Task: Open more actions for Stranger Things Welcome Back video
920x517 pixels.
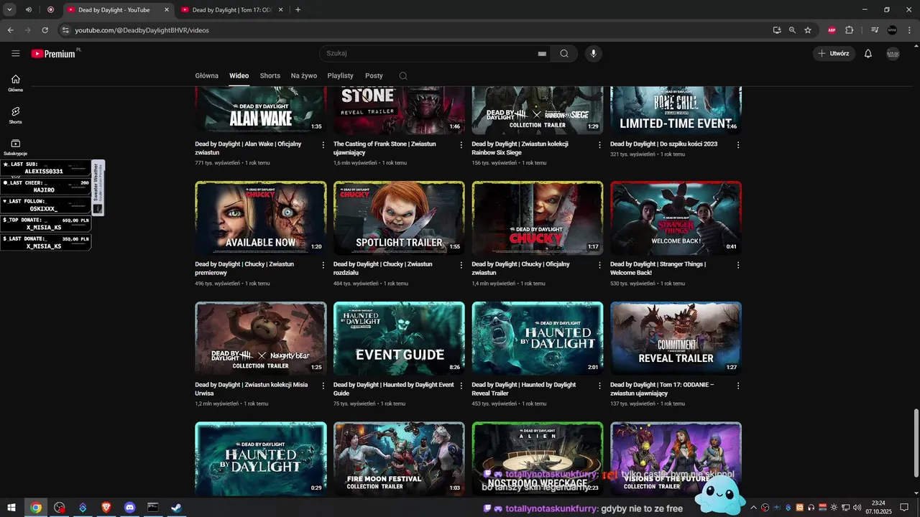Action: click(738, 265)
